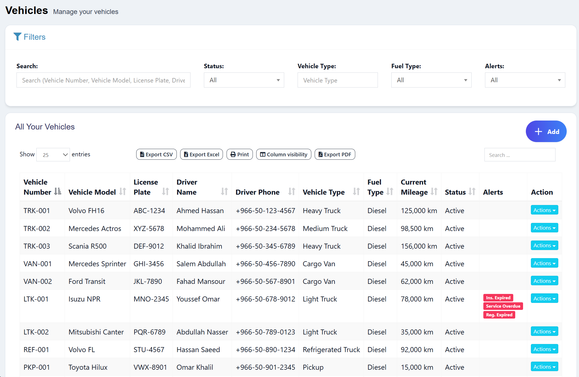Sort by Vehicle Number column icon
This screenshot has height=377, width=579.
(x=58, y=192)
